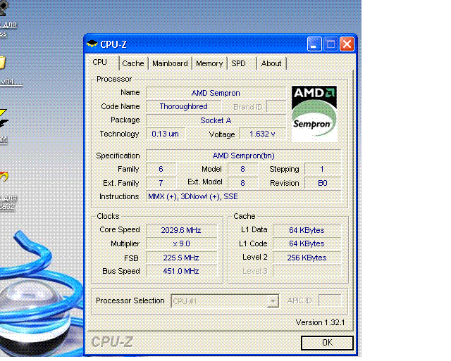The width and height of the screenshot is (451, 361).
Task: Click the Level 2 cache 256 KBytes field
Action: [307, 258]
